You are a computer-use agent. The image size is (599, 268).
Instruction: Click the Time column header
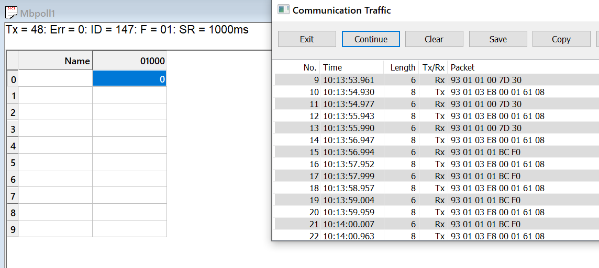point(332,67)
